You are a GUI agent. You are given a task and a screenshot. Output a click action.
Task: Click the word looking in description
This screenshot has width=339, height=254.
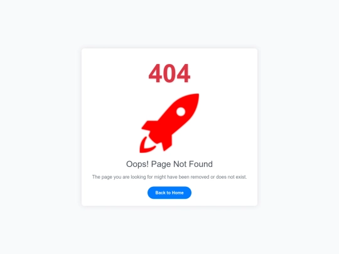point(138,177)
